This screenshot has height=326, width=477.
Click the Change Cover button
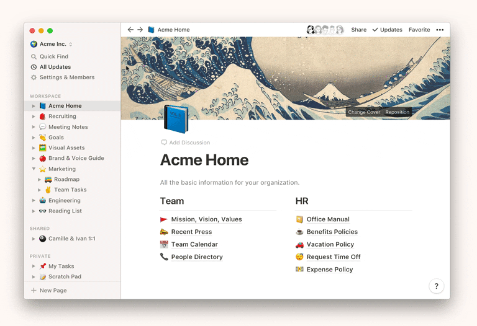point(364,112)
